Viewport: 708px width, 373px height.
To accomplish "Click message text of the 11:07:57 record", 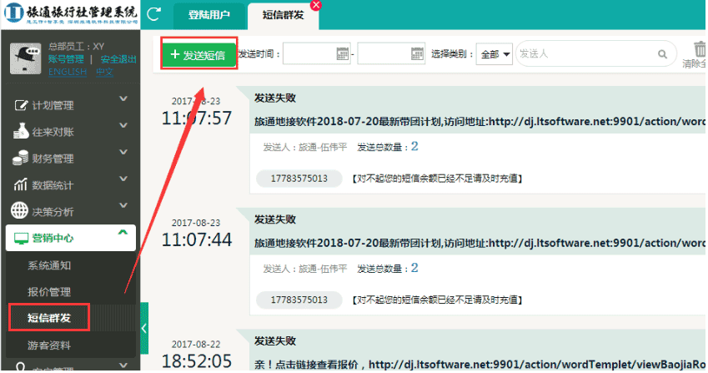I will [x=480, y=122].
